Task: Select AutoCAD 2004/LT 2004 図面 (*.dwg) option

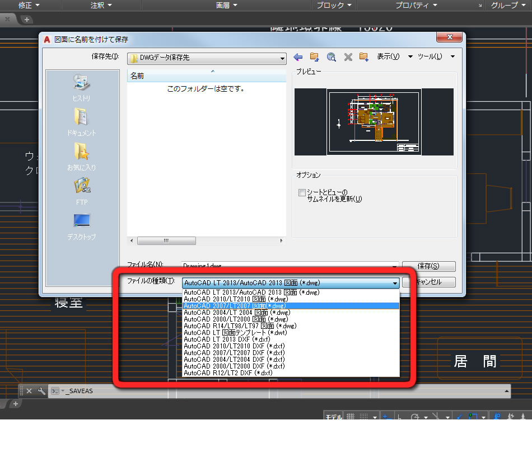Action: pyautogui.click(x=291, y=313)
